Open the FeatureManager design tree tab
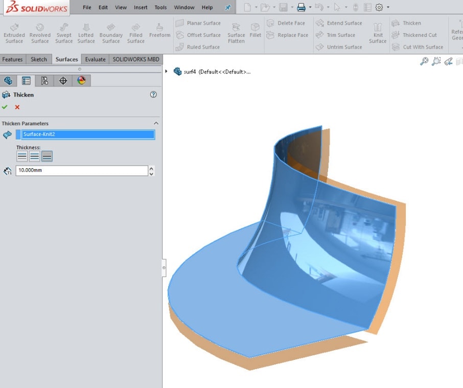 [8, 81]
